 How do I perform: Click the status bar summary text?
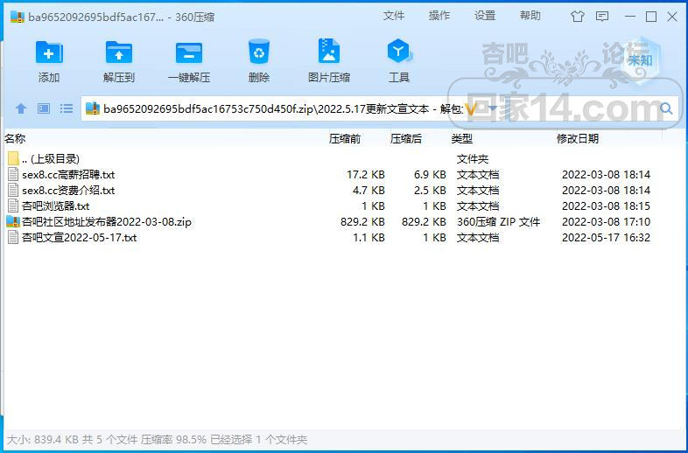point(157,439)
